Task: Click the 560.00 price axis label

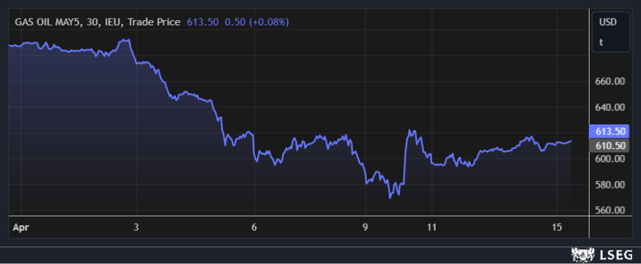Action: [610, 210]
